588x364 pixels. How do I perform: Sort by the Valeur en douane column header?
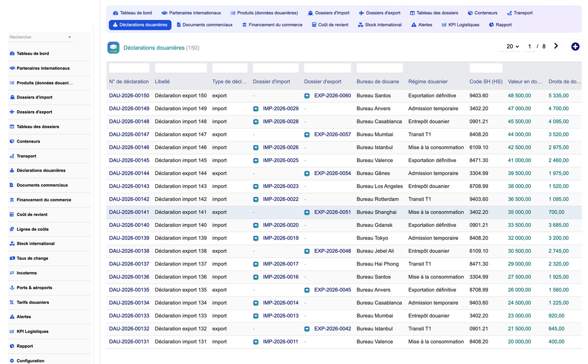coord(525,82)
